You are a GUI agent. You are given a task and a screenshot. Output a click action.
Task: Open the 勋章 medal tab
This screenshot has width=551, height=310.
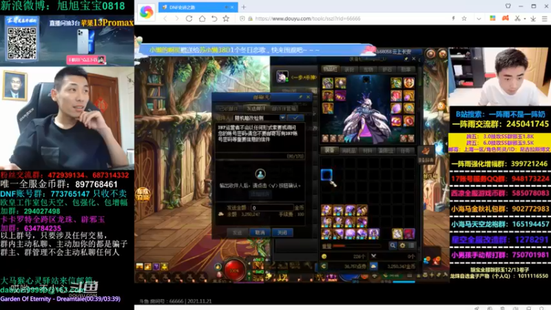click(x=406, y=70)
